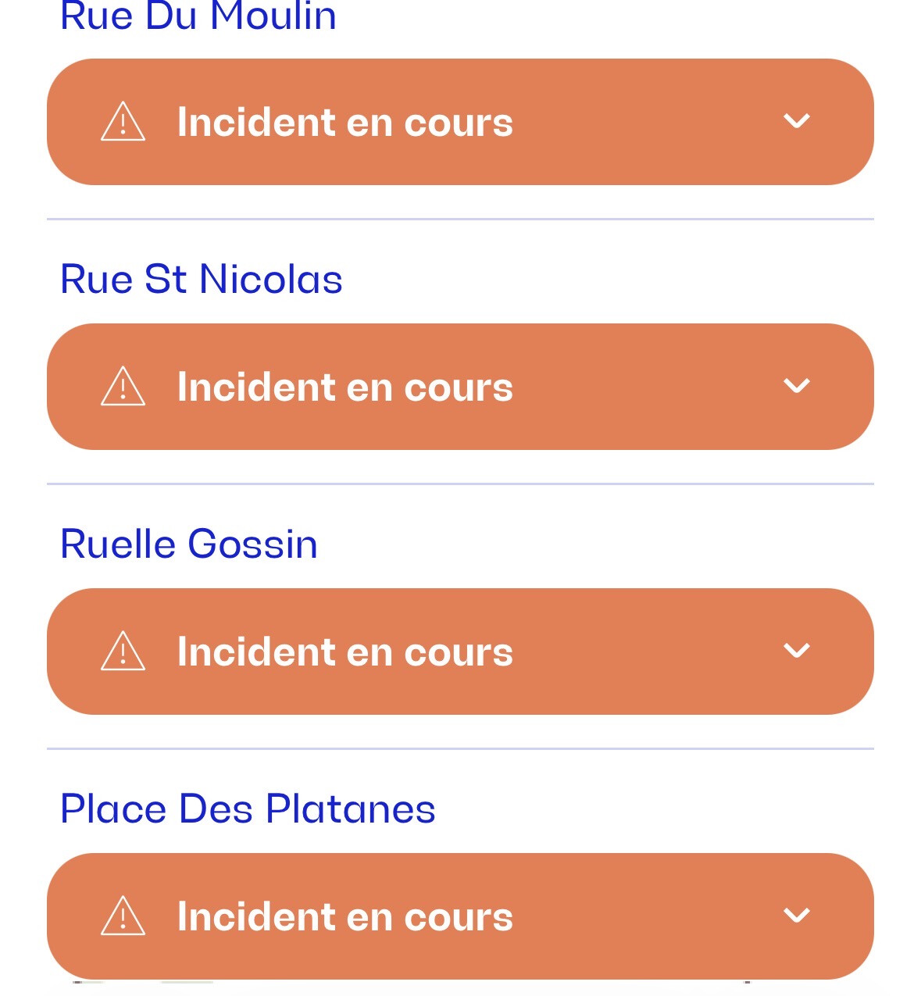This screenshot has width=921, height=996.
Task: Select the Ruelle Gossin street name
Action: tap(188, 544)
